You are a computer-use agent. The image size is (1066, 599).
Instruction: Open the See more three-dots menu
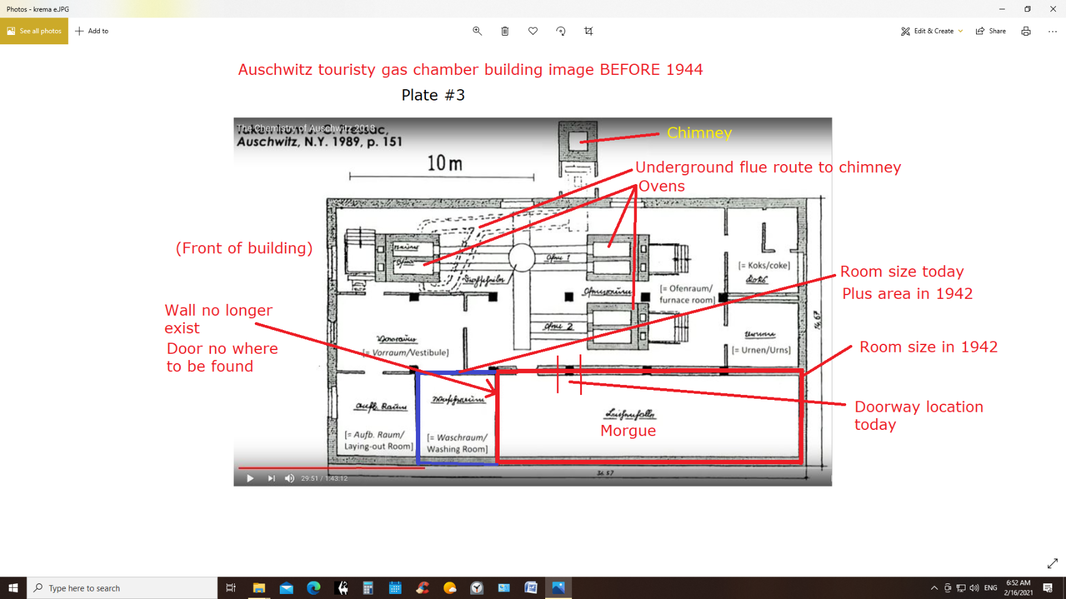coord(1052,31)
